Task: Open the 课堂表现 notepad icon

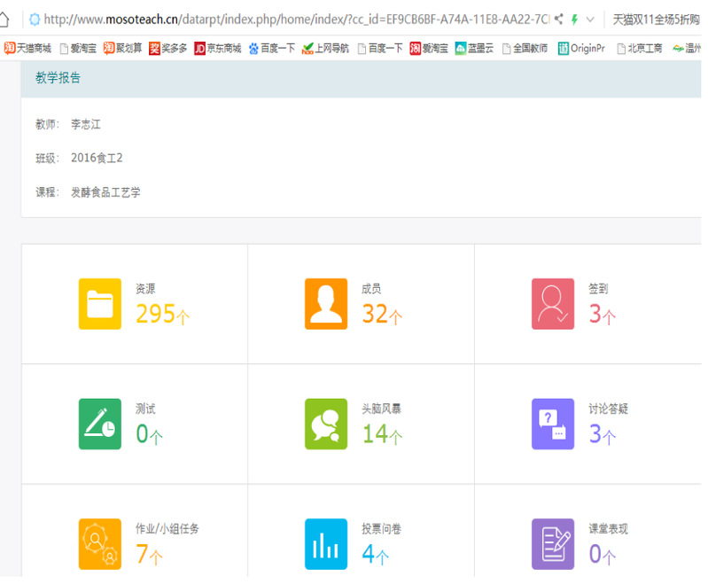Action: (553, 543)
